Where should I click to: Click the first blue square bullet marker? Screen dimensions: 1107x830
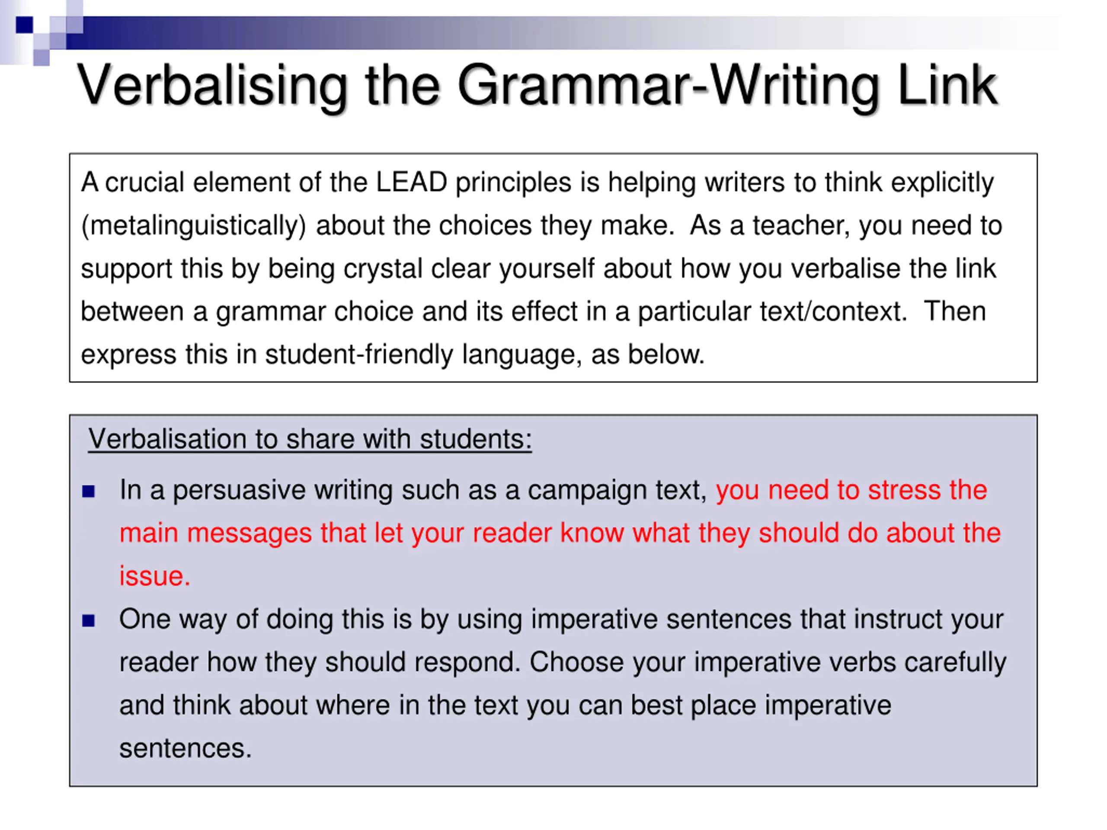(x=89, y=491)
